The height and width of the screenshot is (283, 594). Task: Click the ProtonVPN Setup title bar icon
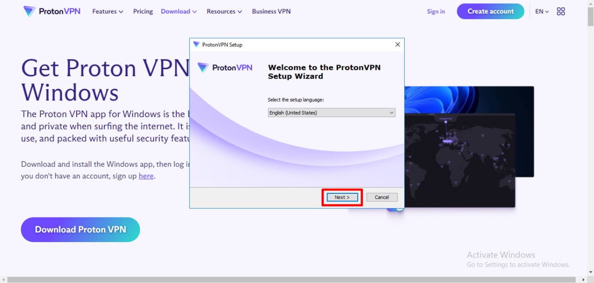tap(196, 45)
